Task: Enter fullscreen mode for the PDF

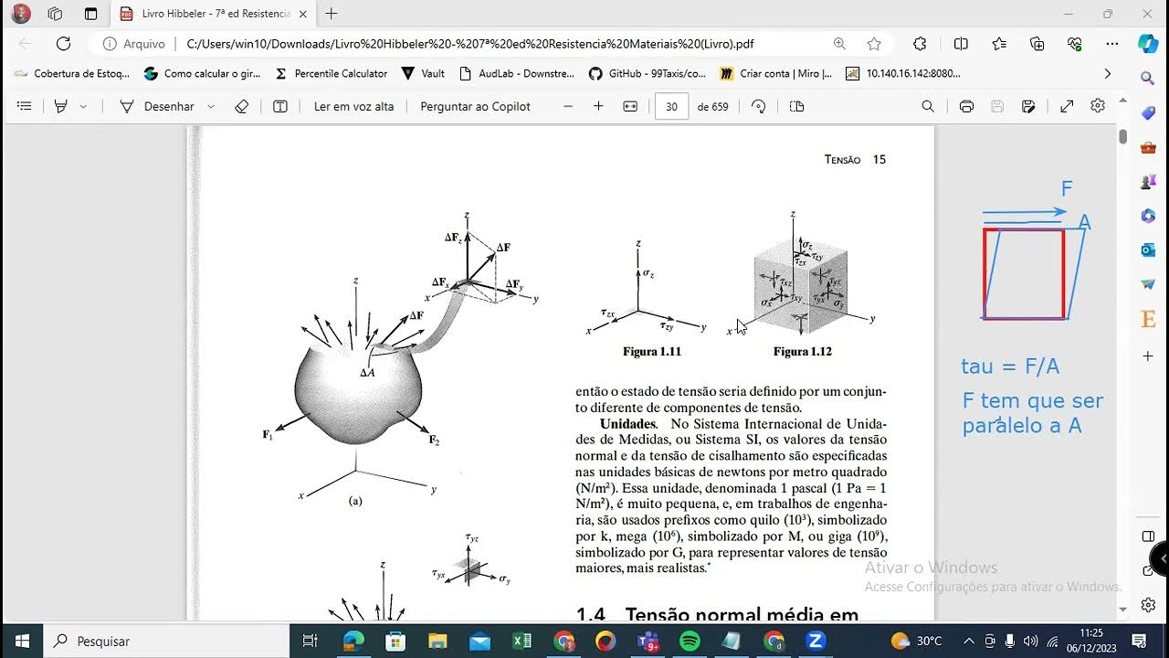Action: tap(1066, 106)
